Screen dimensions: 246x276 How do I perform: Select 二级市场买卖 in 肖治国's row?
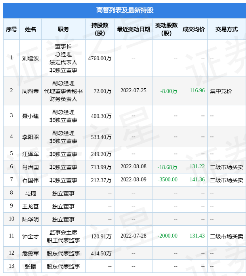[227, 167]
